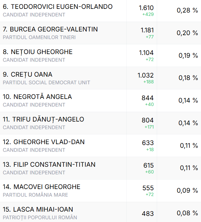Click the 1.032 votes total

click(145, 75)
